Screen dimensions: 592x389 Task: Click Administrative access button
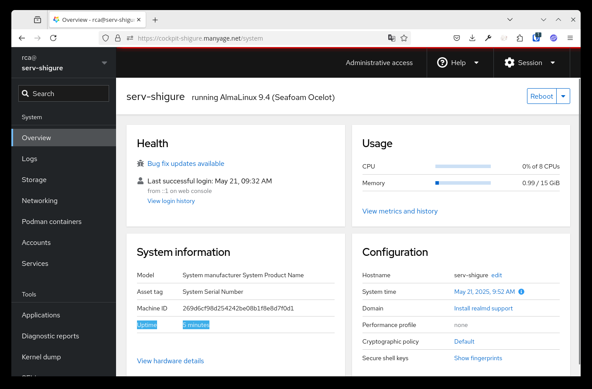tap(379, 62)
